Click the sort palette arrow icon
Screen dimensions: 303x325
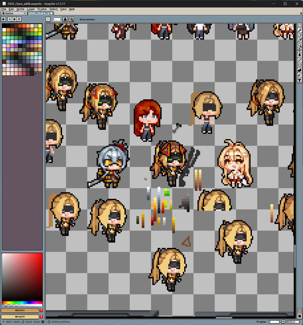(9, 19)
